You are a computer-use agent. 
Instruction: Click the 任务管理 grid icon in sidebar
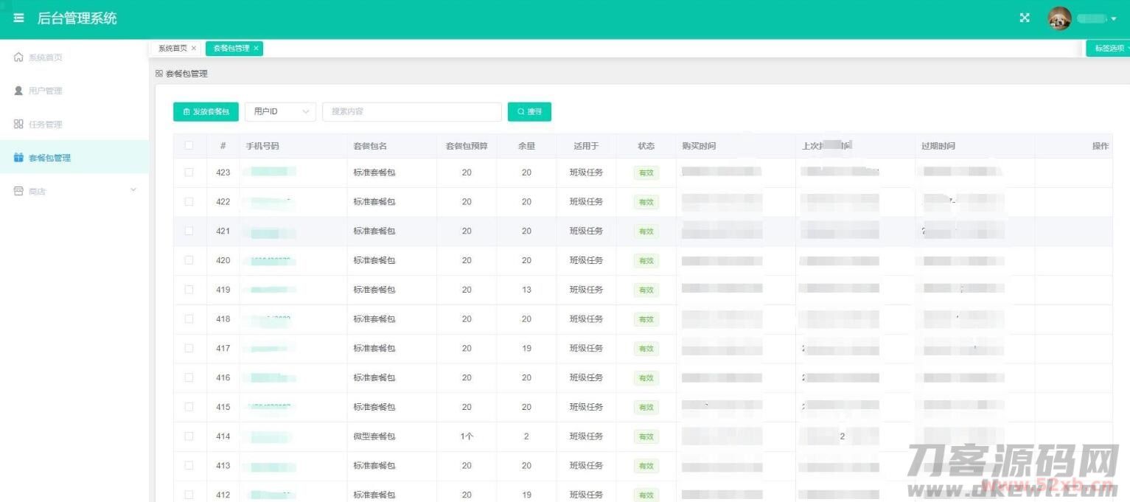(x=18, y=124)
